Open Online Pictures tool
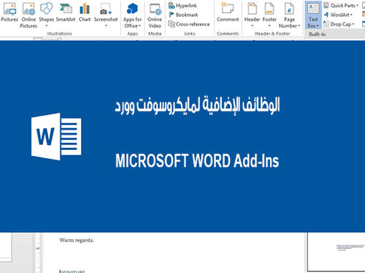365x273 pixels. (x=28, y=15)
